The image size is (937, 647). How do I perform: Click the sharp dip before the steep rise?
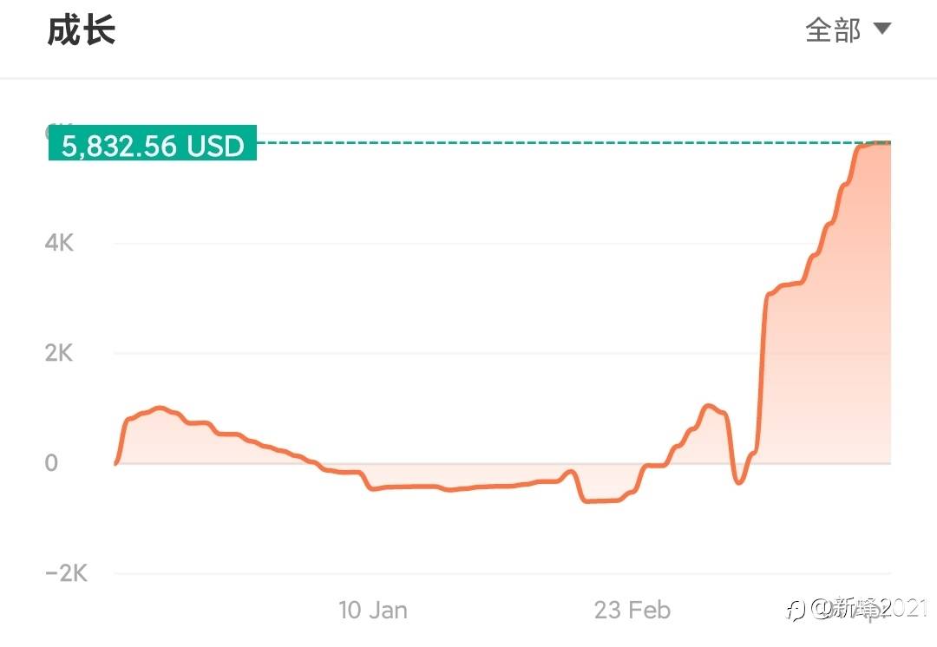[738, 482]
